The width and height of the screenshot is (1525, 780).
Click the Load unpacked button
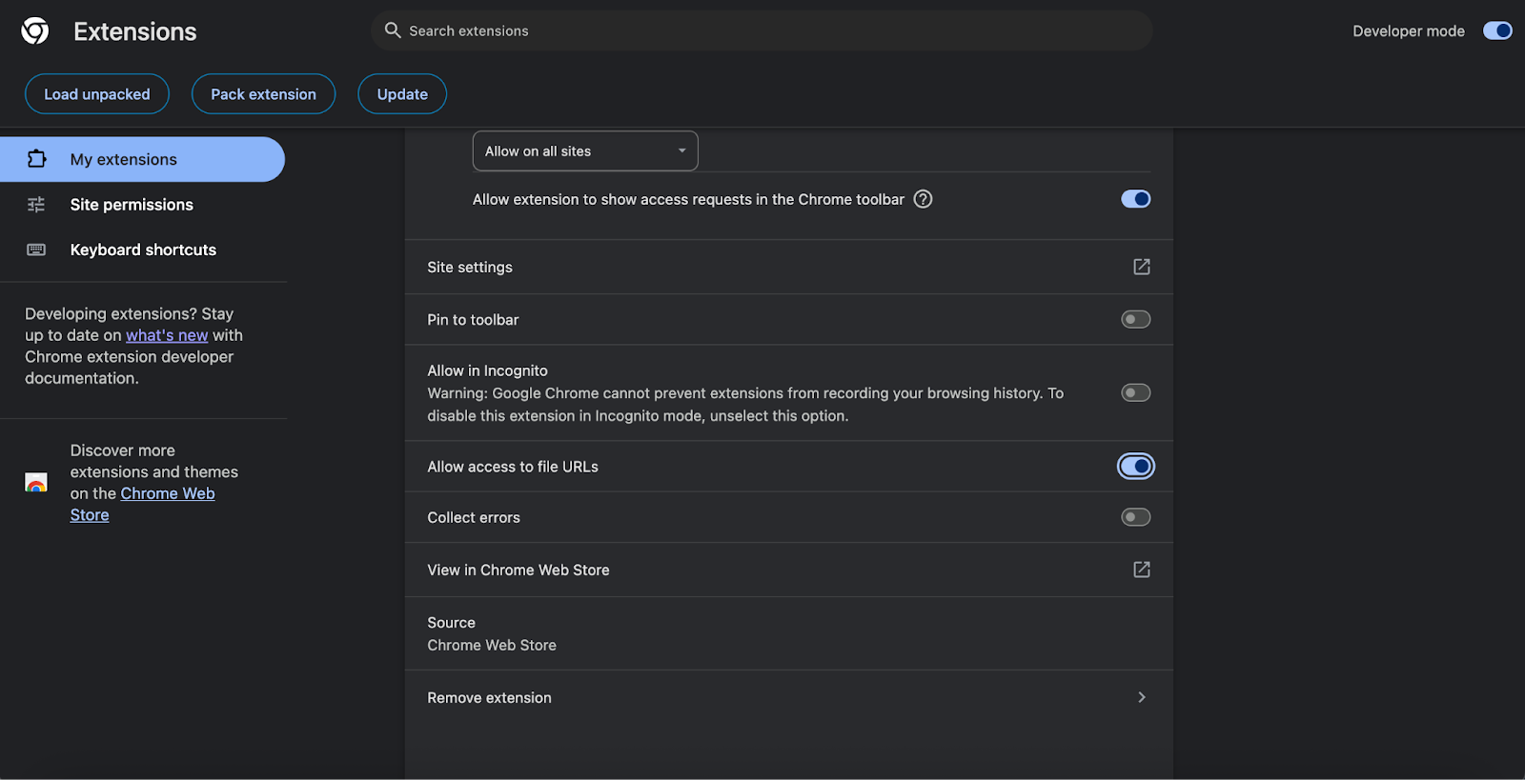click(x=97, y=94)
